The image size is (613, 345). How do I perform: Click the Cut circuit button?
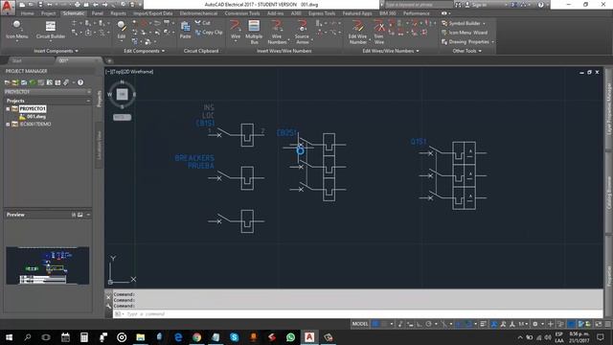click(203, 23)
